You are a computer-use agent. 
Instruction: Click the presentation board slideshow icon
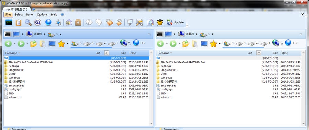click(129, 22)
